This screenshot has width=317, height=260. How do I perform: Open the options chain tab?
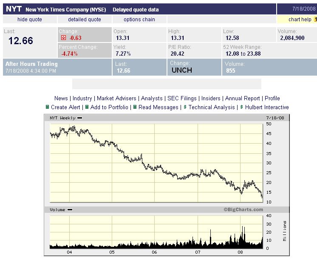click(x=139, y=20)
